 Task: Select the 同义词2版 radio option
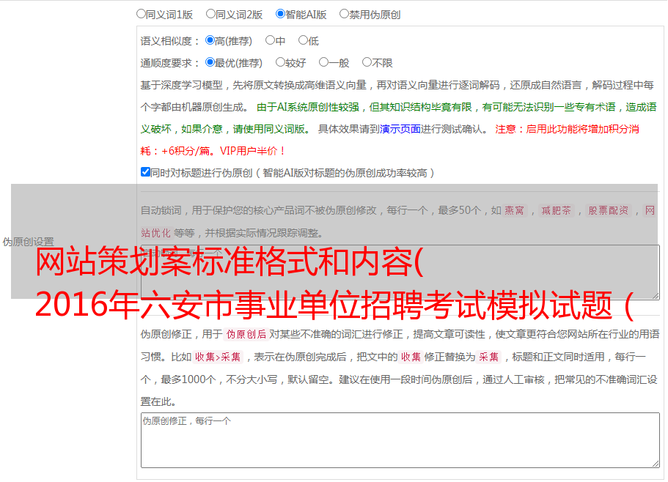[210, 14]
